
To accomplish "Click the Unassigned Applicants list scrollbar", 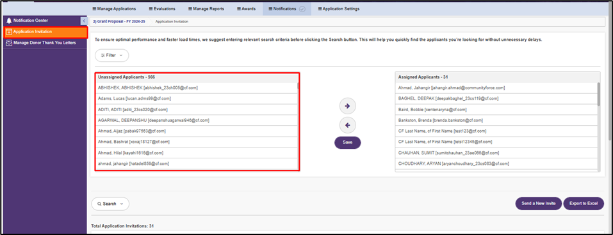I will (298, 86).
